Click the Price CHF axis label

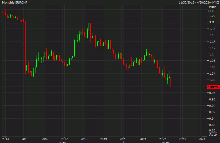click(x=212, y=9)
